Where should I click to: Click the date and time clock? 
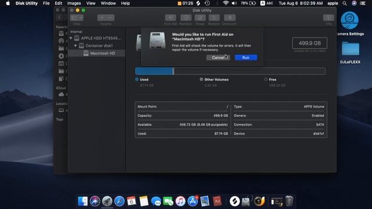(x=301, y=3)
